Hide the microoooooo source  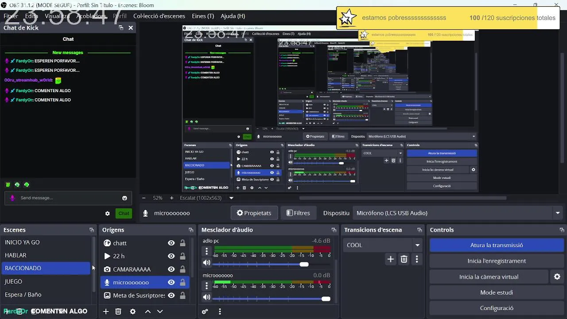click(x=171, y=282)
